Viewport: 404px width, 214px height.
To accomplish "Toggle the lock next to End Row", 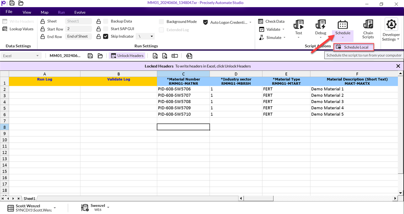I will (43, 36).
